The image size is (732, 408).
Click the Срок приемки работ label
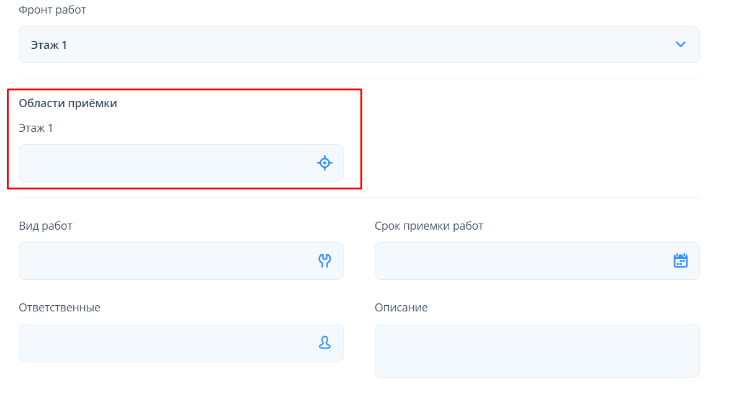tap(429, 226)
